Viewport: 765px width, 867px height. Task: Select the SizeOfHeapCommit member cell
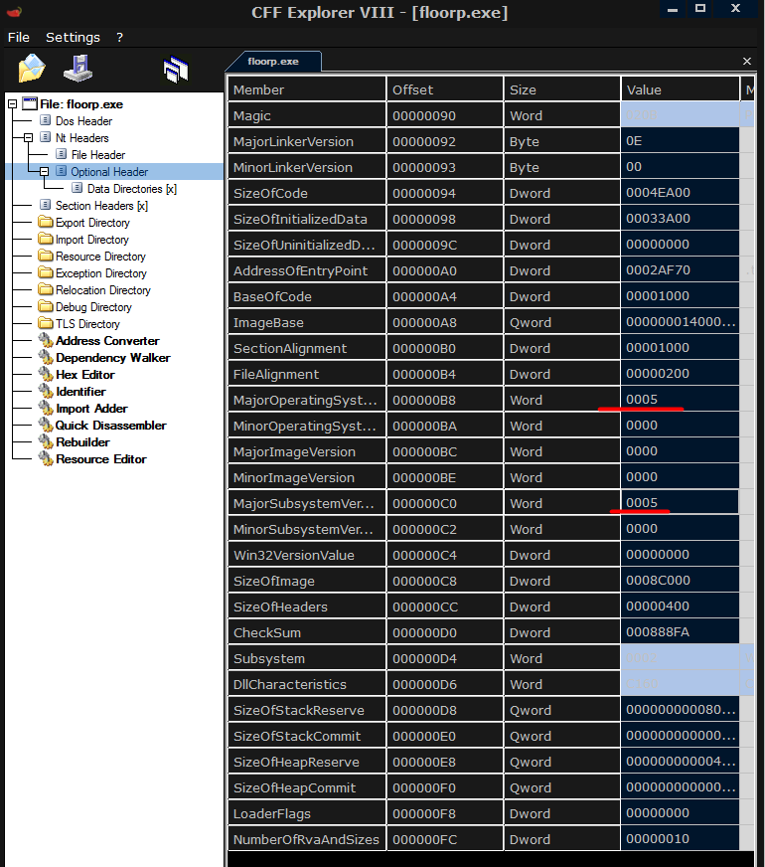[x=307, y=787]
